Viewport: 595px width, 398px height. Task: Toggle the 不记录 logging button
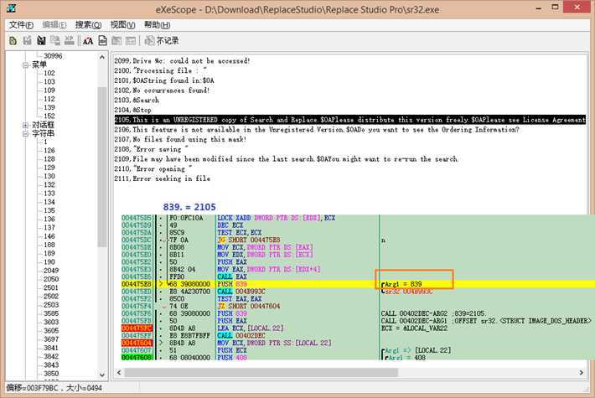(x=162, y=40)
